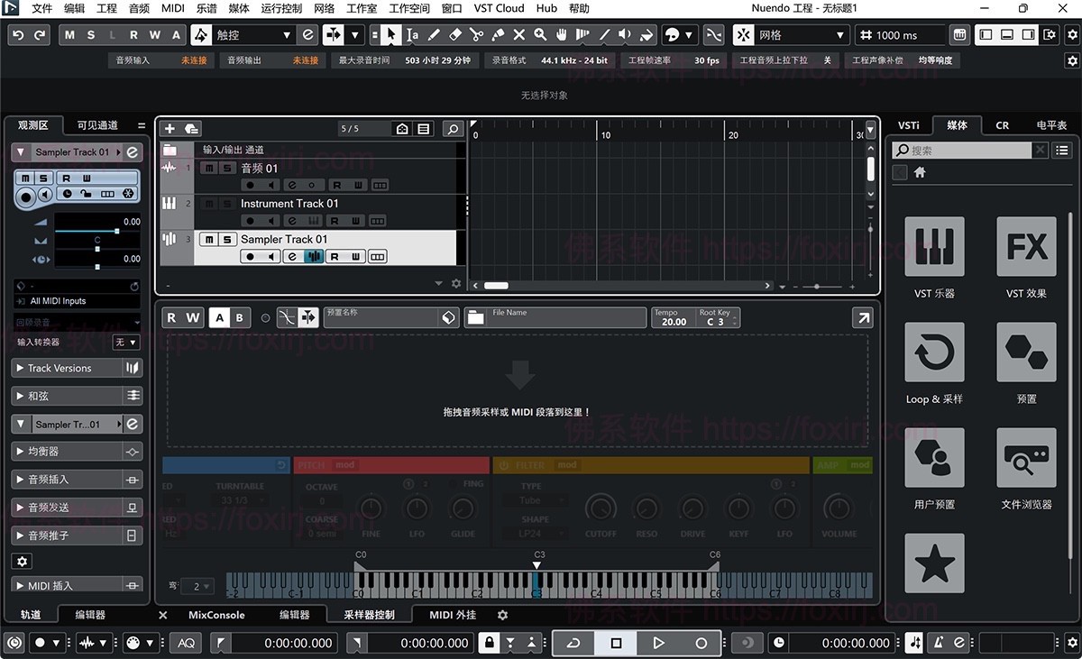Select the Draw pencil tool
This screenshot has height=659, width=1082.
coord(436,34)
